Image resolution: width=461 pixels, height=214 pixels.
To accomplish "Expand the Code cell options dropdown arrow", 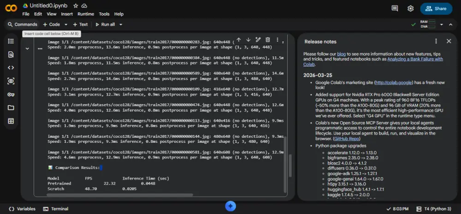I will (x=66, y=25).
